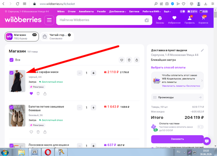Remove сарафан макси from favorites
Viewport: 217px width, 156px height.
coord(31,94)
